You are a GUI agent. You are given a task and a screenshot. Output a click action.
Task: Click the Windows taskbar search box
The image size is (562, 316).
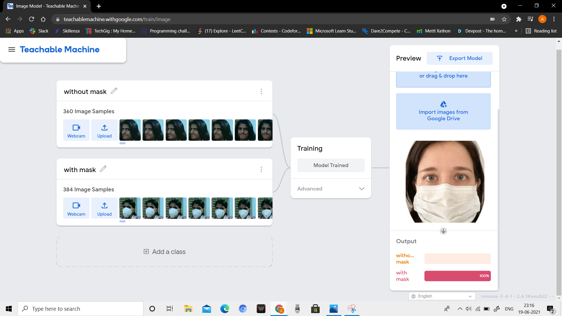pos(80,309)
